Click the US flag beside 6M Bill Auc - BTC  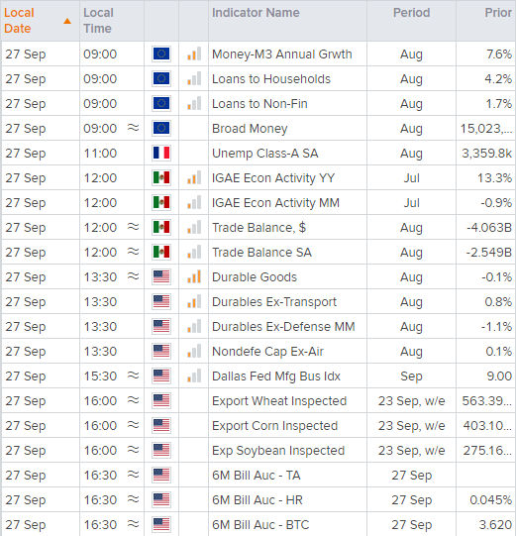[x=161, y=524]
